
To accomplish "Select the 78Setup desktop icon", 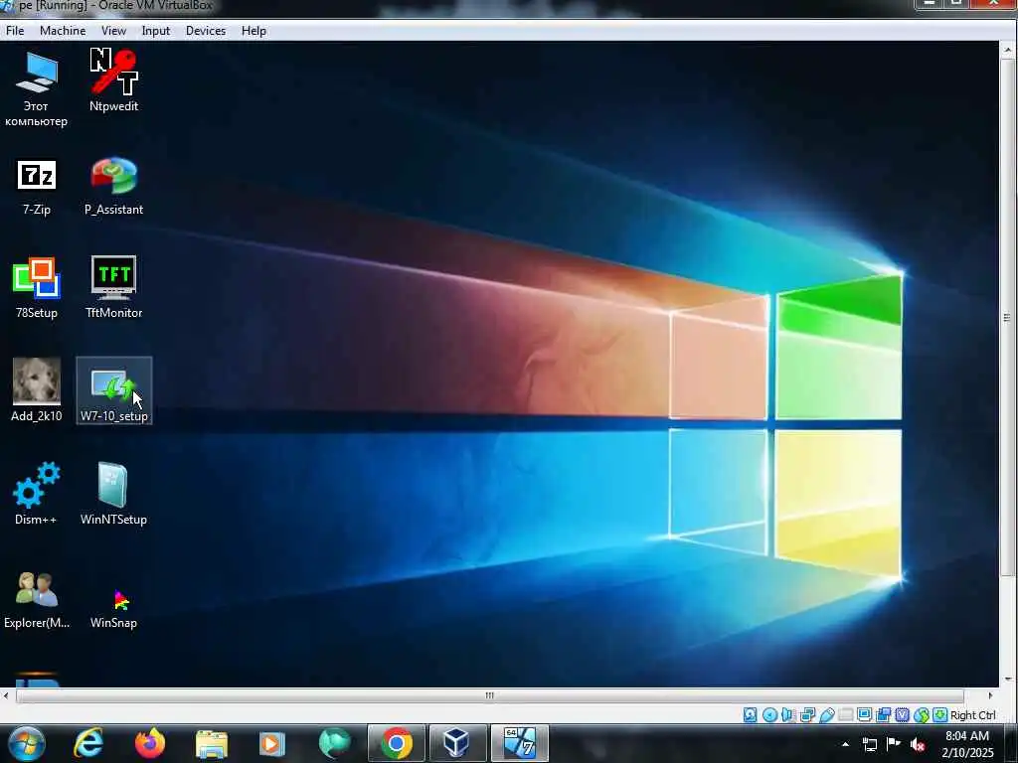I will click(37, 289).
